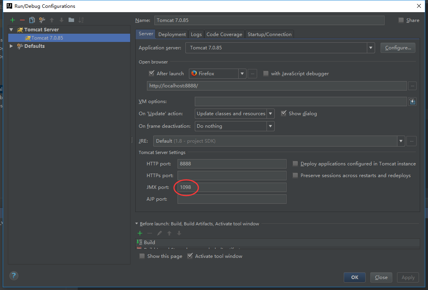The width and height of the screenshot is (428, 290).
Task: Open Startup/Connection tab
Action: click(x=269, y=34)
